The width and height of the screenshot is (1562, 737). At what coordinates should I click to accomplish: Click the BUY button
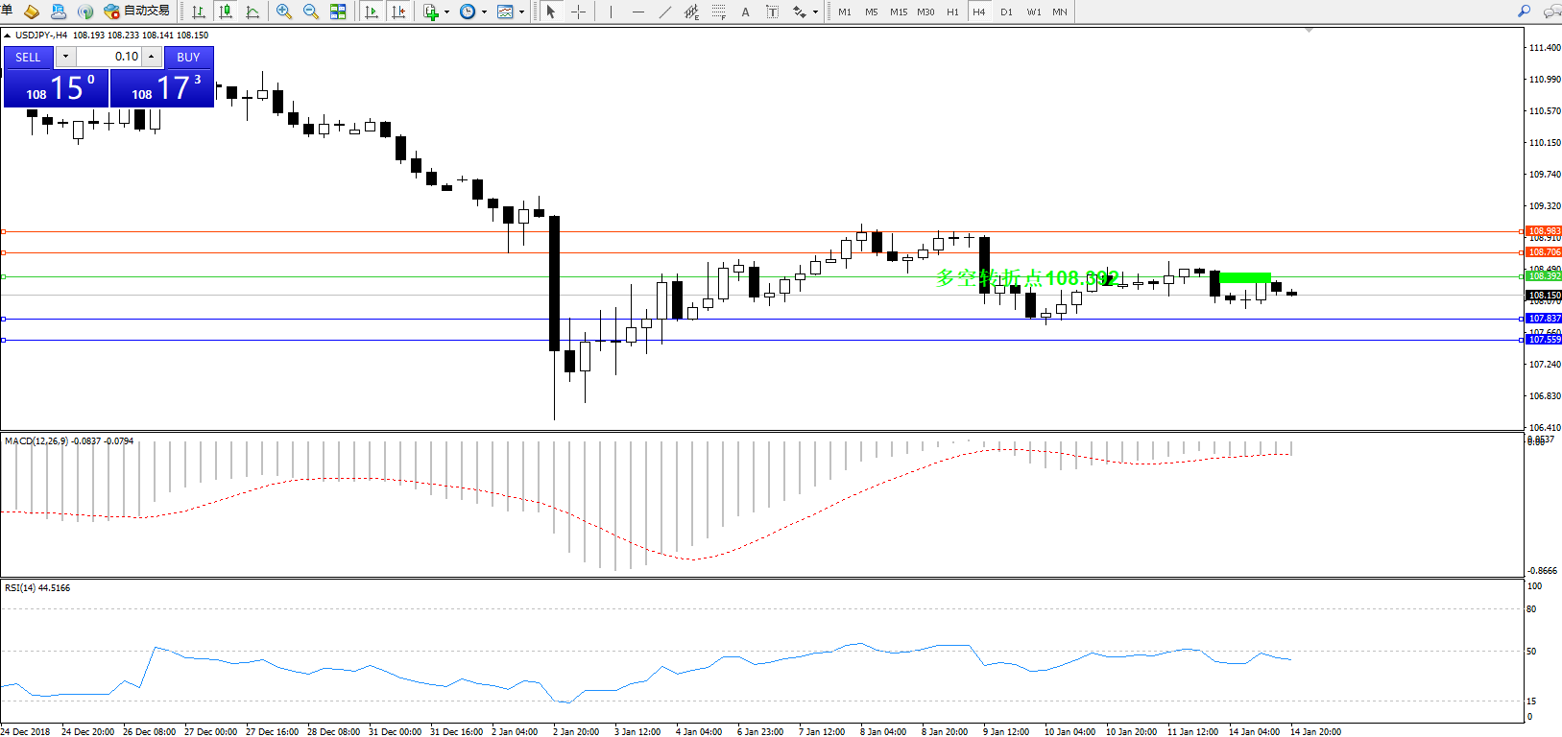point(188,58)
